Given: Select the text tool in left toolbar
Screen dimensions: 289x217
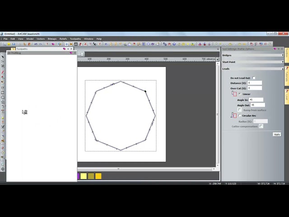Looking at the screenshot, I should [x=3, y=111].
